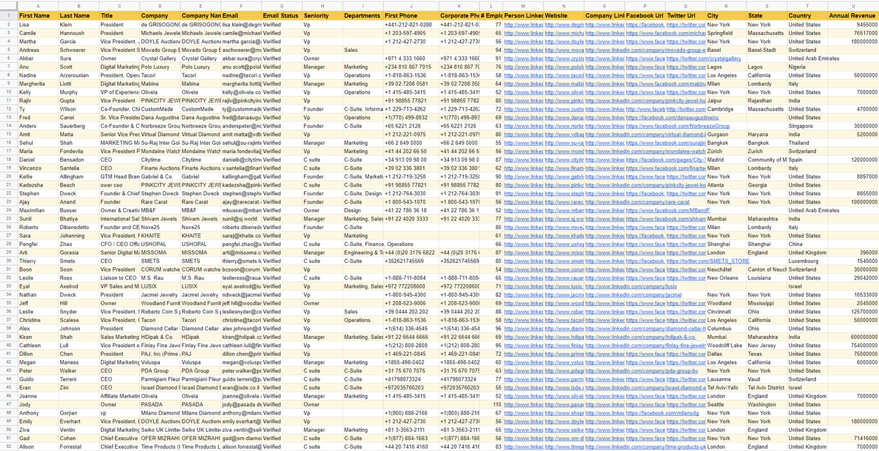Click the 'Twitter Url' header cell

click(686, 15)
